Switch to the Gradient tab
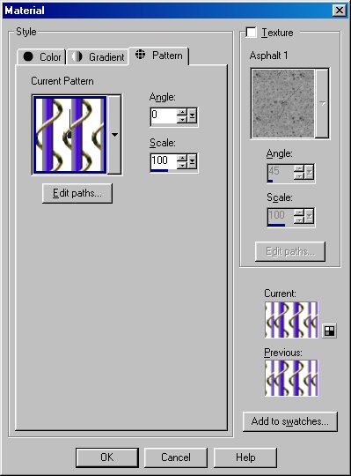351x476 pixels. 98,56
